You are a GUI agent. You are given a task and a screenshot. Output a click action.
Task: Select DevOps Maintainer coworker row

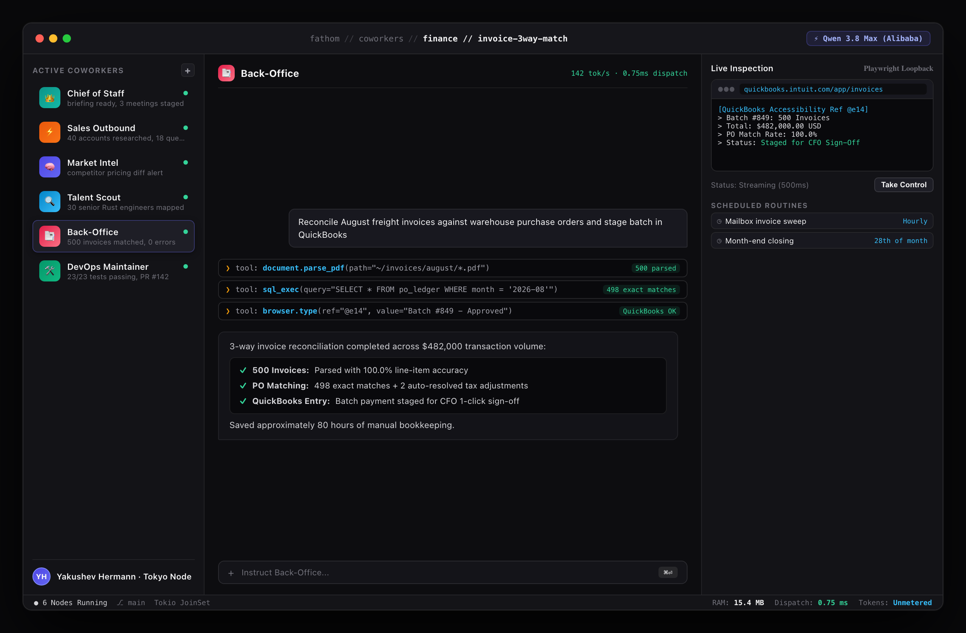[x=114, y=271]
